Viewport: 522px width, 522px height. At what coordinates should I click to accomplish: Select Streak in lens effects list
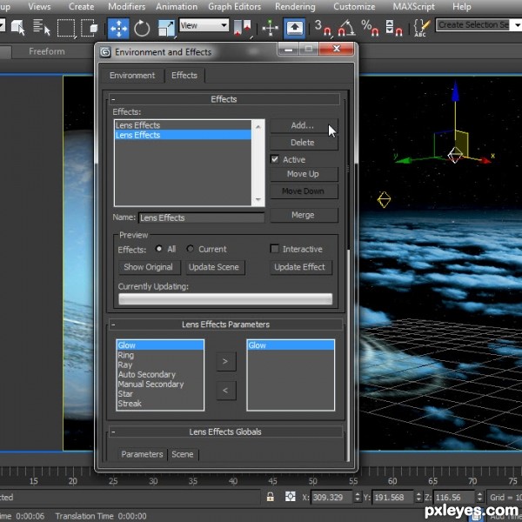(x=160, y=404)
